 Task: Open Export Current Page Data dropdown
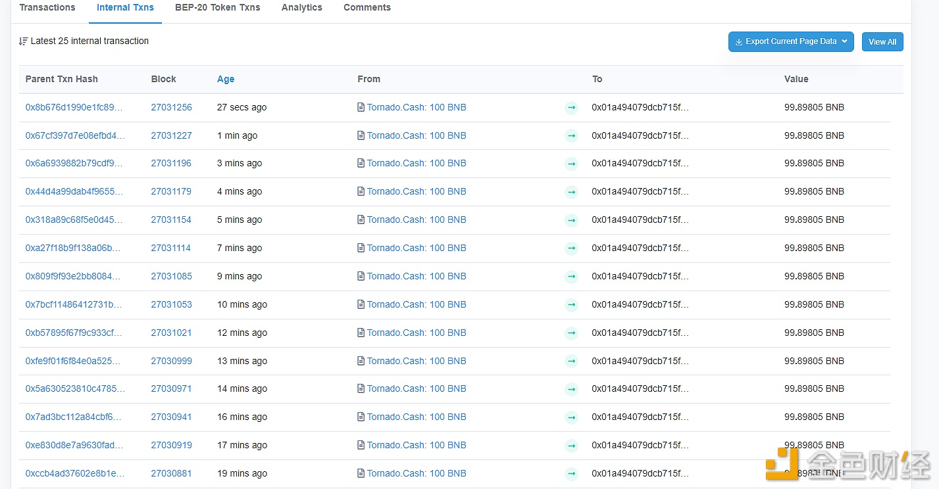(791, 41)
